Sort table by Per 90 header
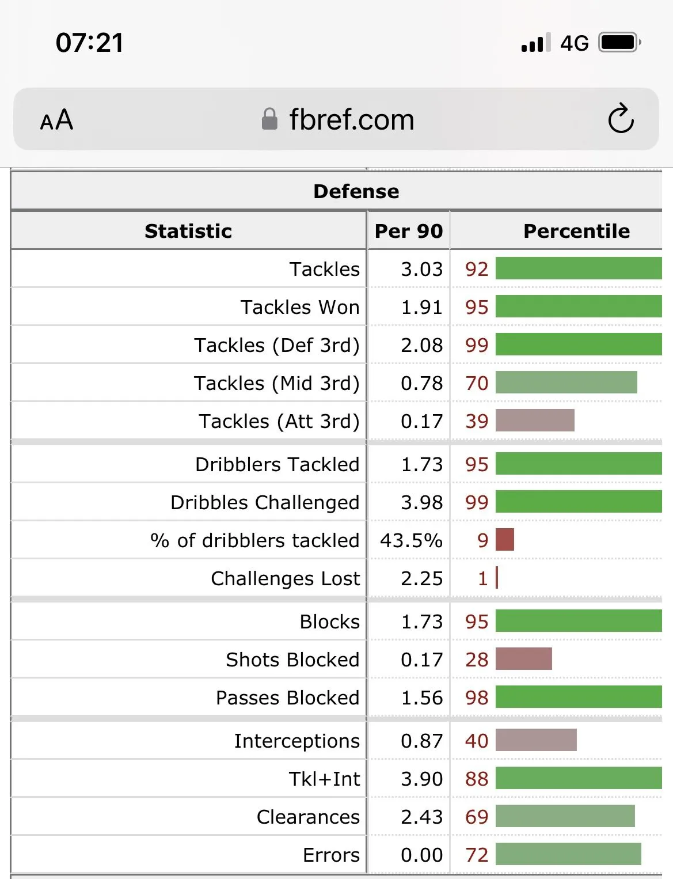The width and height of the screenshot is (673, 879). click(x=408, y=231)
